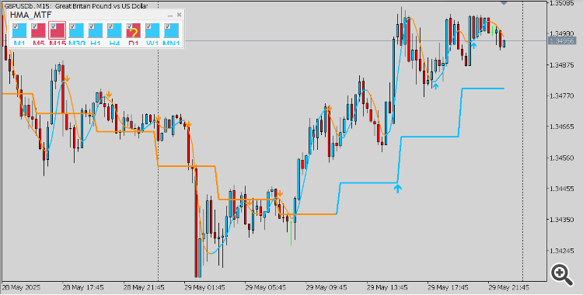Click the 29 May 09:45 time label
This screenshot has height=295, width=583.
pyautogui.click(x=326, y=287)
